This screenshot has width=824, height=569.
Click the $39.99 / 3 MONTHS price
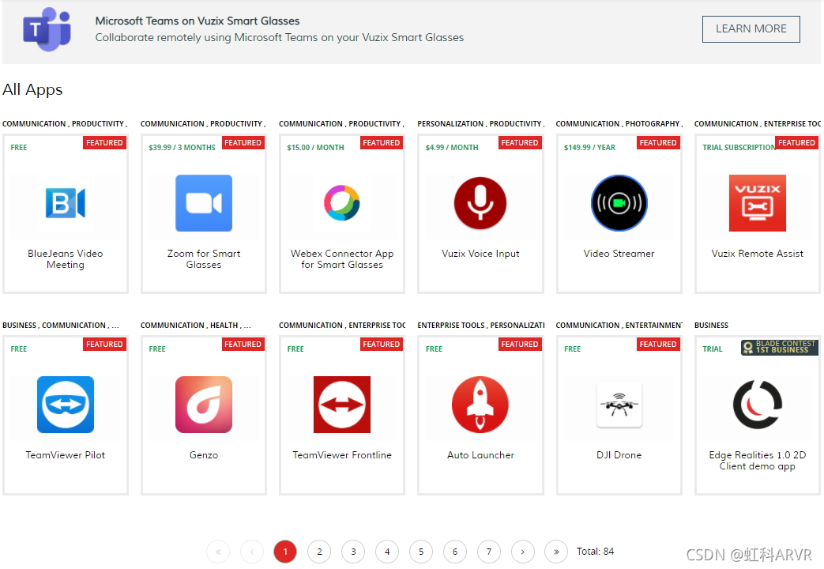click(182, 147)
